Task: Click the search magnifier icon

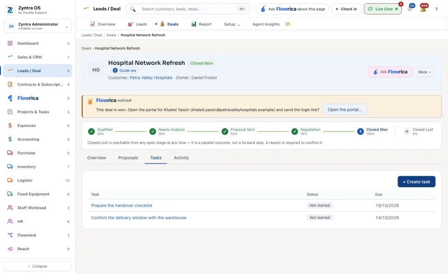Action: click(133, 9)
